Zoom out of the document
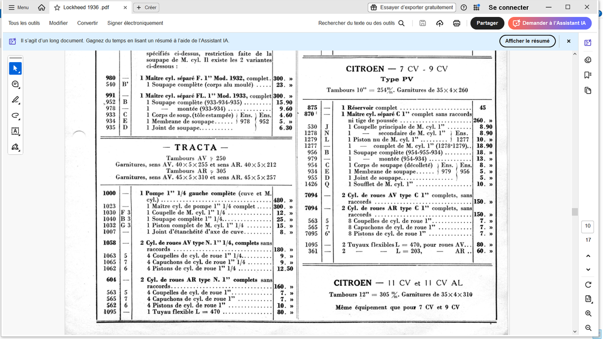The width and height of the screenshot is (603, 339). point(588,328)
